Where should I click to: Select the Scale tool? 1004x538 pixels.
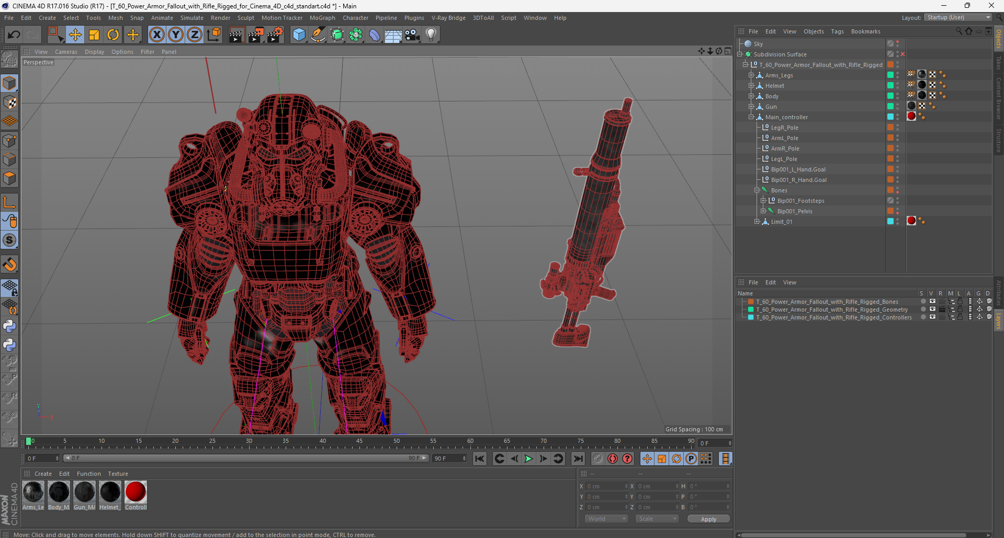94,35
